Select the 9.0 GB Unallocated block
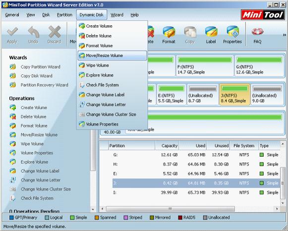Image resolution: width=288 pixels, height=231 pixels. tap(267, 94)
